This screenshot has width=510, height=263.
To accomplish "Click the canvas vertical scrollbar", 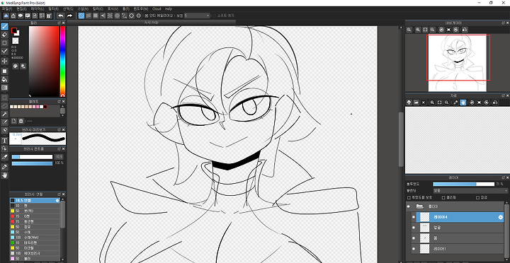I will (x=401, y=139).
